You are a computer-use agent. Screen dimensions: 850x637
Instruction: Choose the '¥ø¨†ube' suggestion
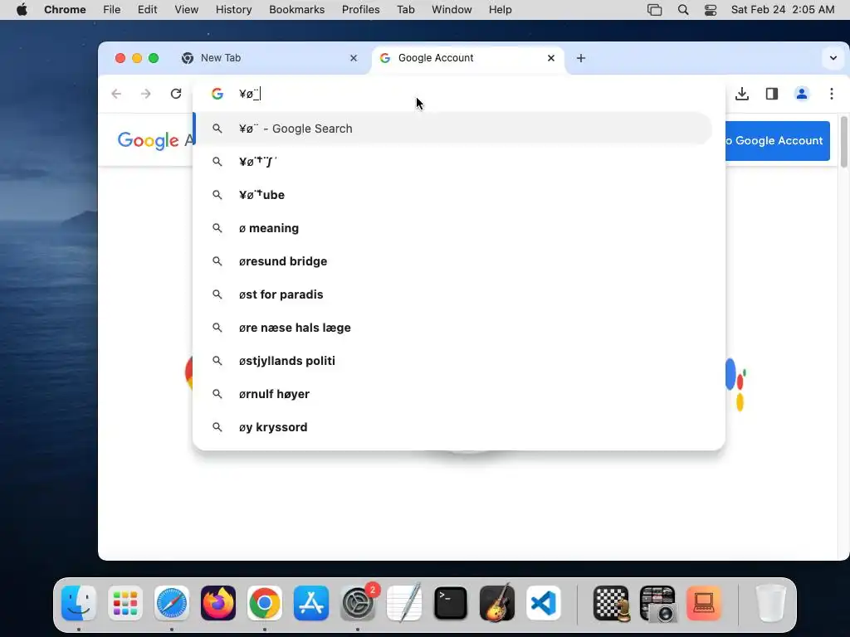click(x=453, y=195)
